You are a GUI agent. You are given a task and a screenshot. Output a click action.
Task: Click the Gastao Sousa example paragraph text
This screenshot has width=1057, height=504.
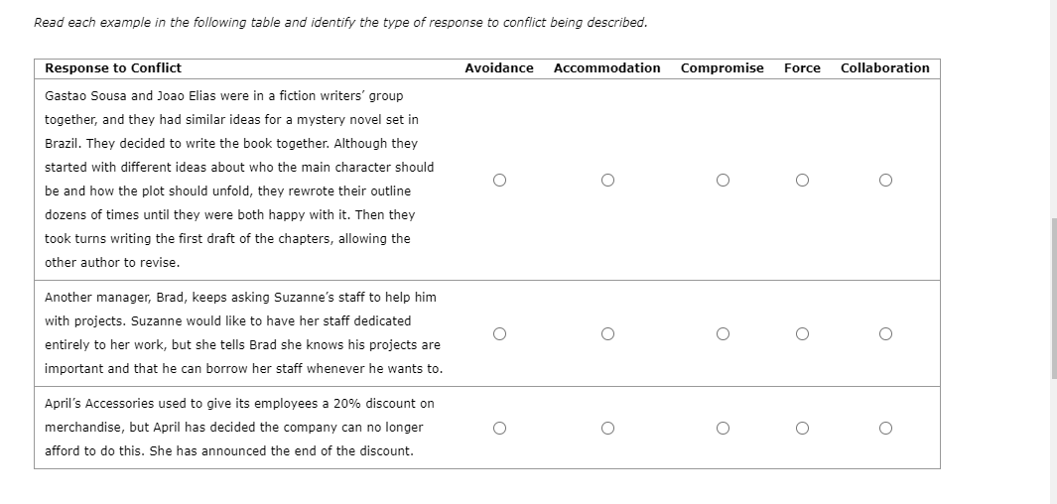(239, 180)
